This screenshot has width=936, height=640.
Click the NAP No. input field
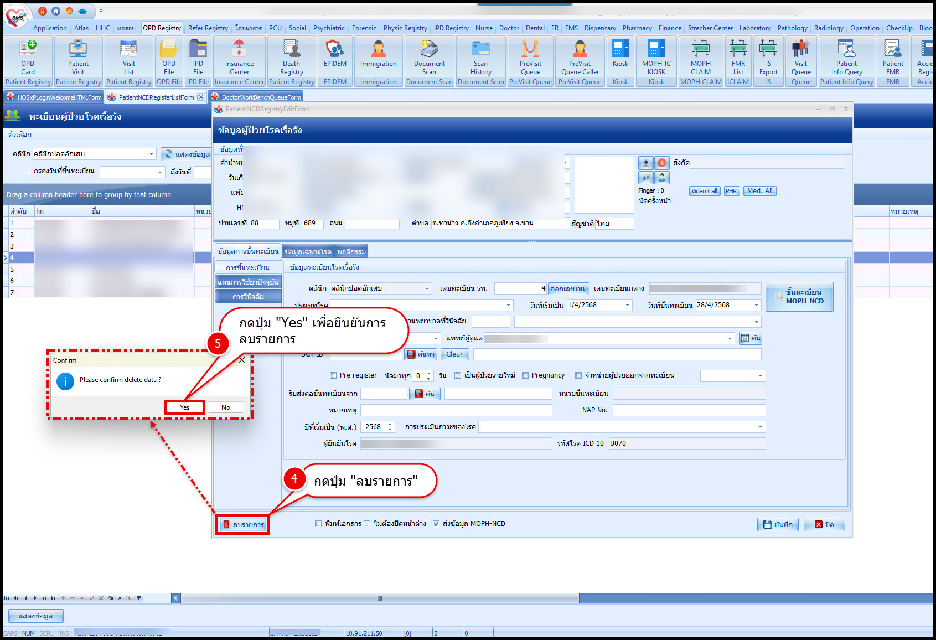click(x=689, y=410)
